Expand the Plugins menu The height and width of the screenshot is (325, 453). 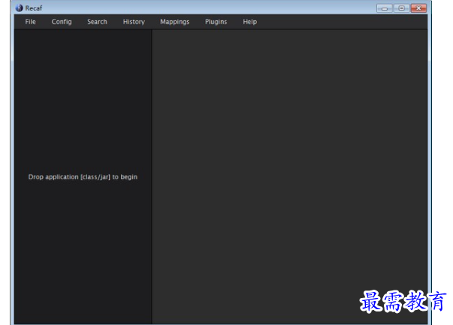point(216,22)
